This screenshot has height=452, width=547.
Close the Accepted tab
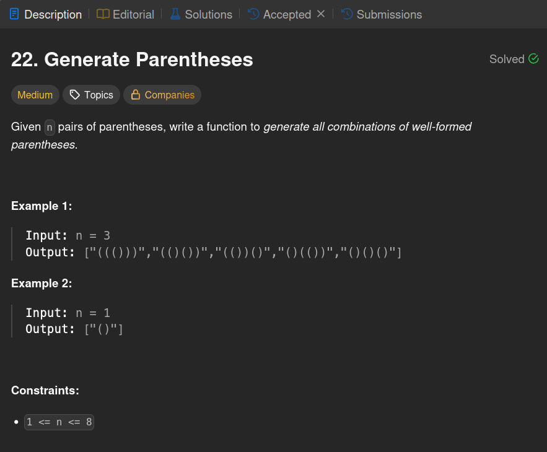pyautogui.click(x=321, y=14)
